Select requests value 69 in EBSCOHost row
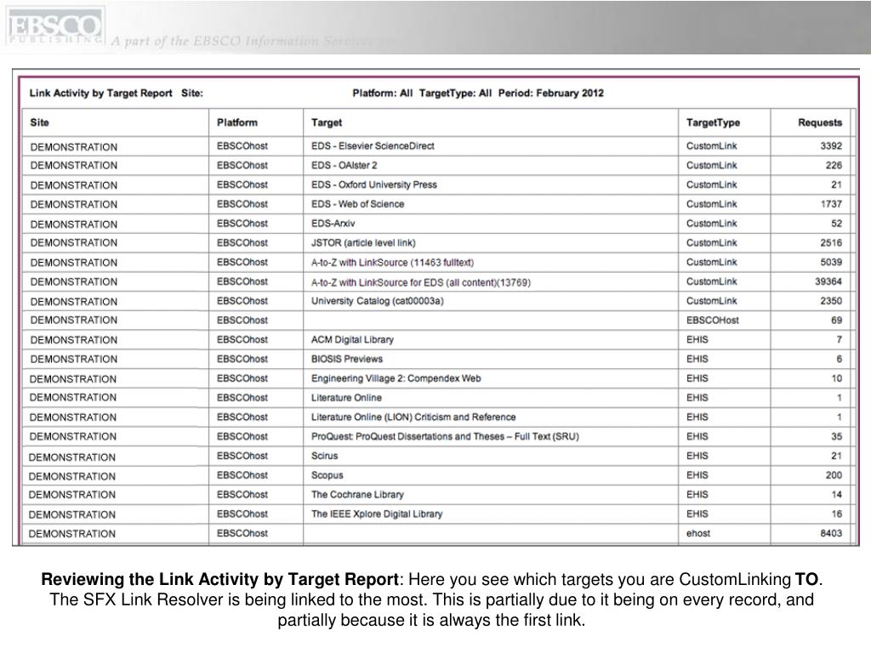Viewport: 871px width, 653px height. pyautogui.click(x=837, y=321)
